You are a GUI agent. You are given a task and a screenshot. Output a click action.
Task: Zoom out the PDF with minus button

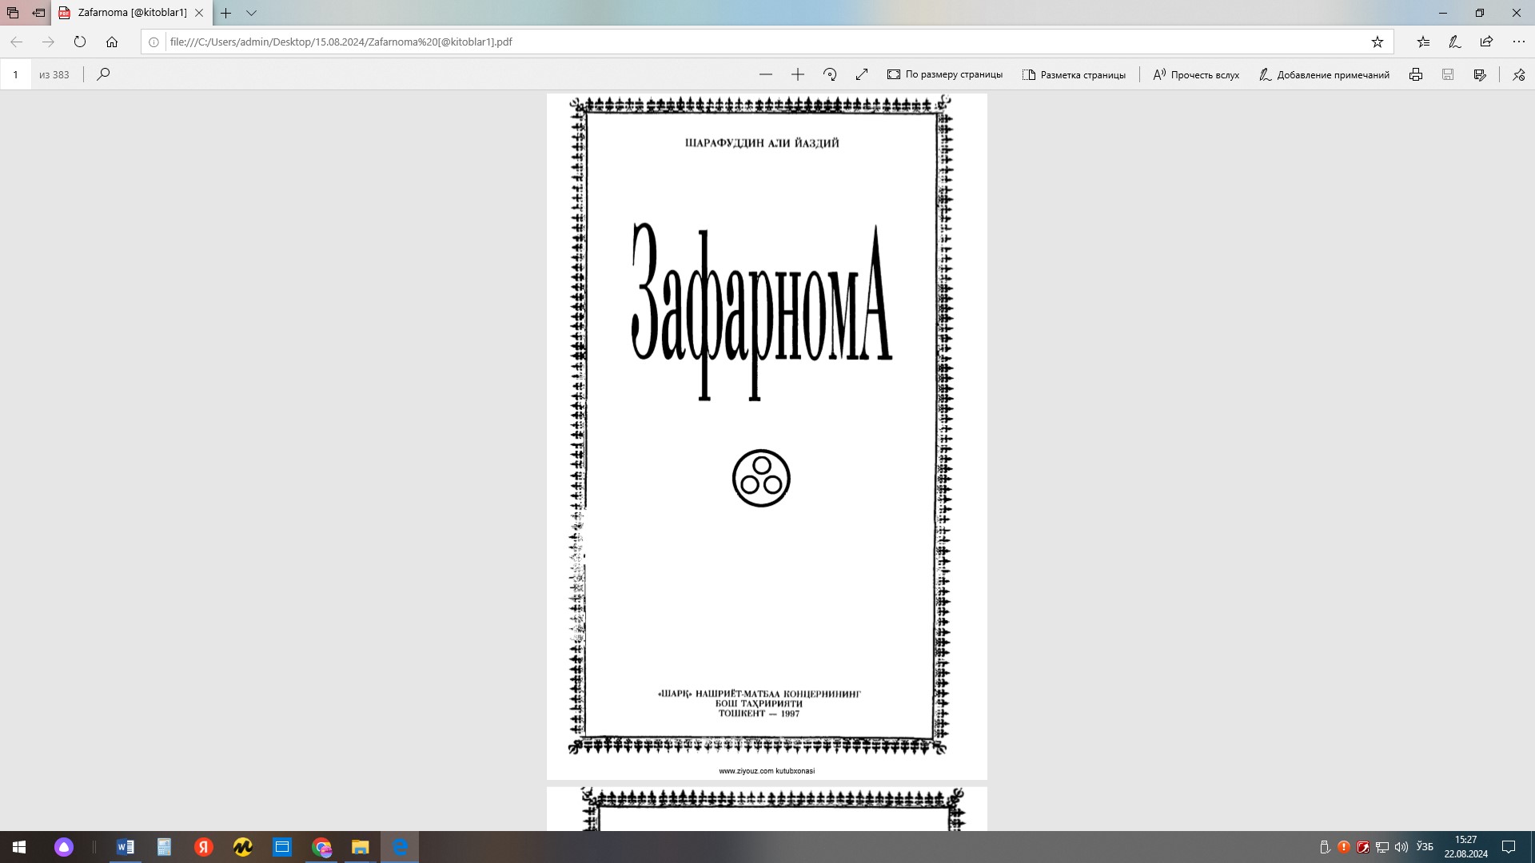pos(766,74)
